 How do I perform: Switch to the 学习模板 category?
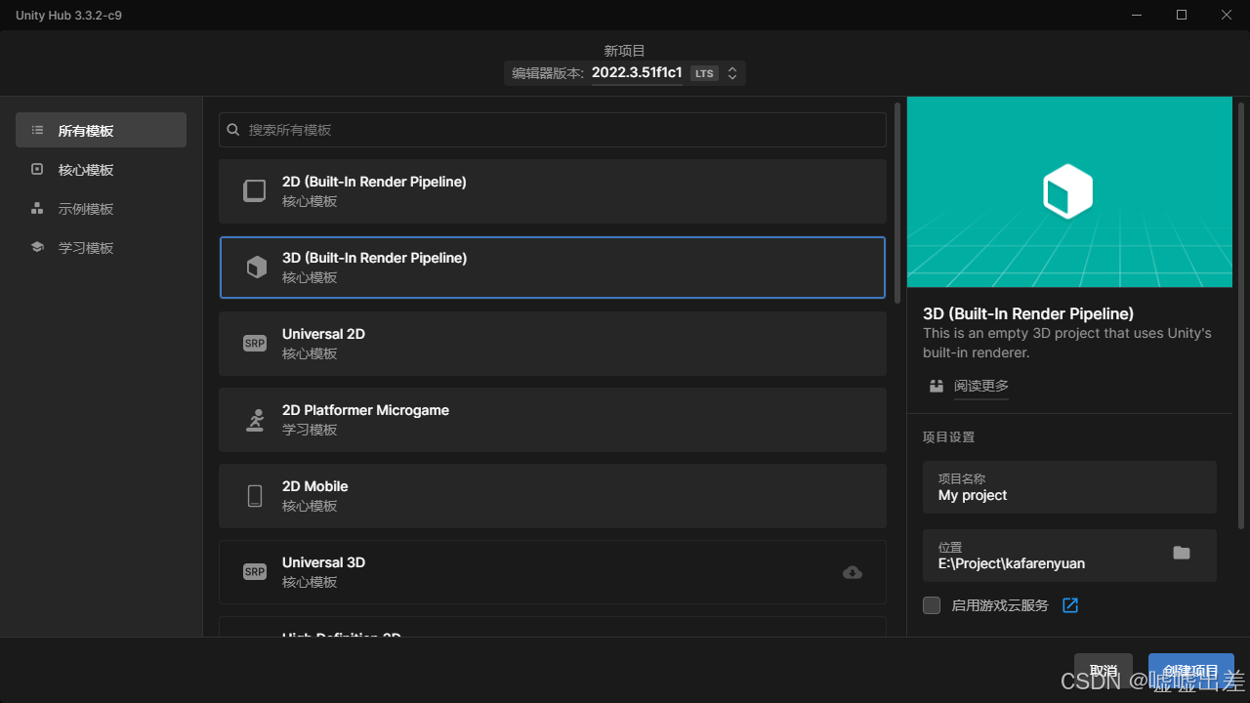101,247
